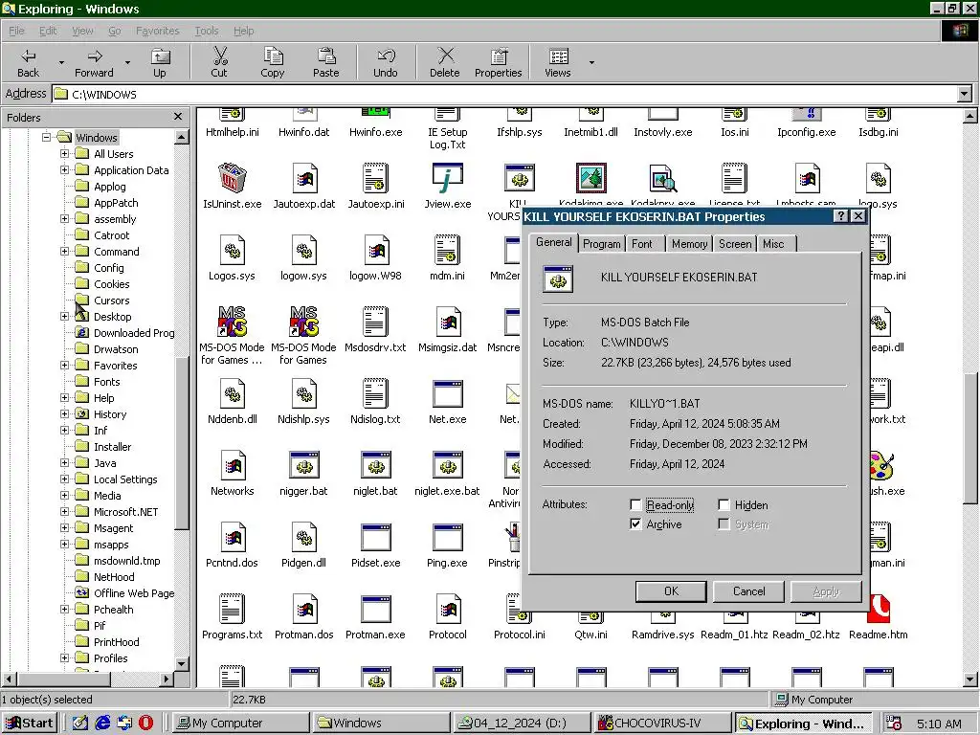Open the File menu
The image size is (980, 735).
(x=16, y=31)
